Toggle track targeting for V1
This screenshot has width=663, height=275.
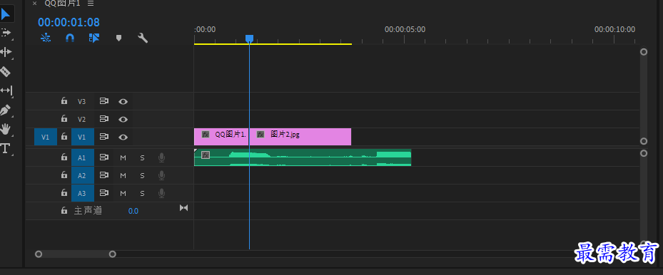click(x=83, y=137)
